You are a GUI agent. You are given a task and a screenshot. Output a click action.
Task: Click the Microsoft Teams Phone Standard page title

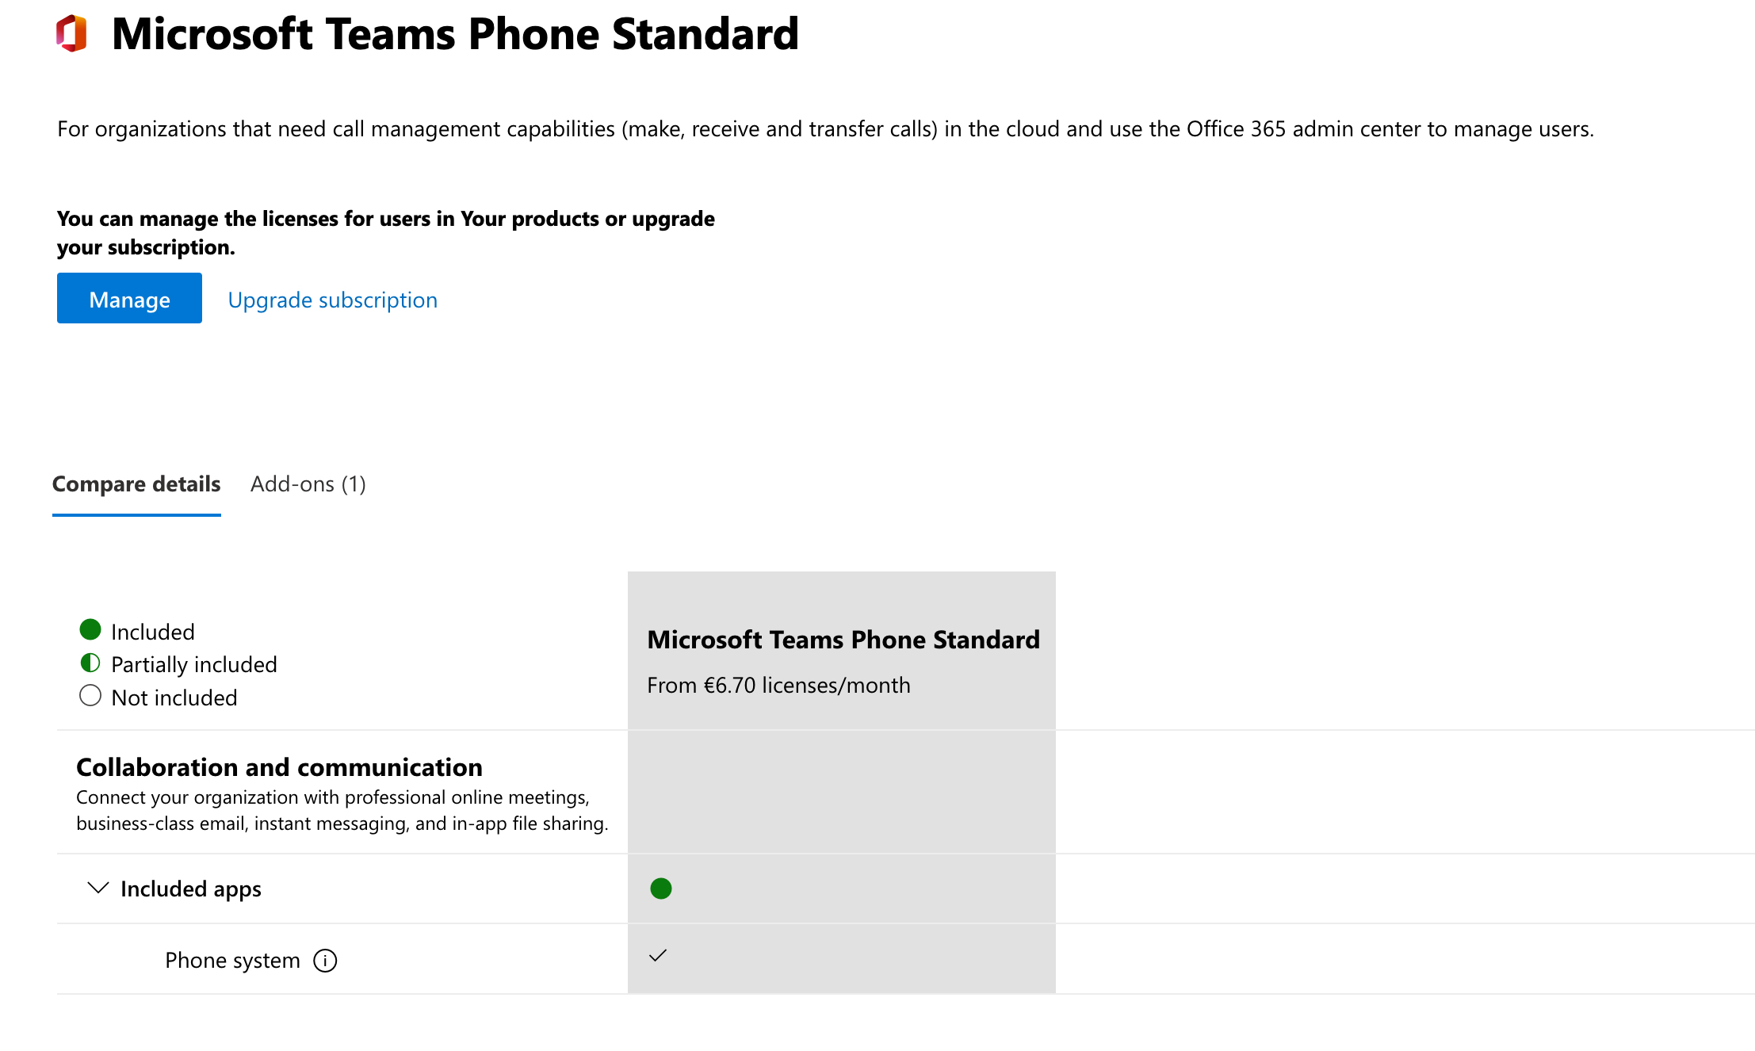[x=455, y=34]
